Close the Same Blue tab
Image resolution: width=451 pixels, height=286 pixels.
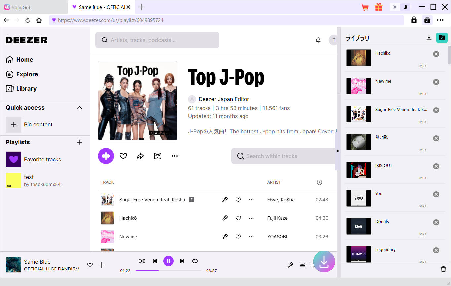tap(128, 7)
